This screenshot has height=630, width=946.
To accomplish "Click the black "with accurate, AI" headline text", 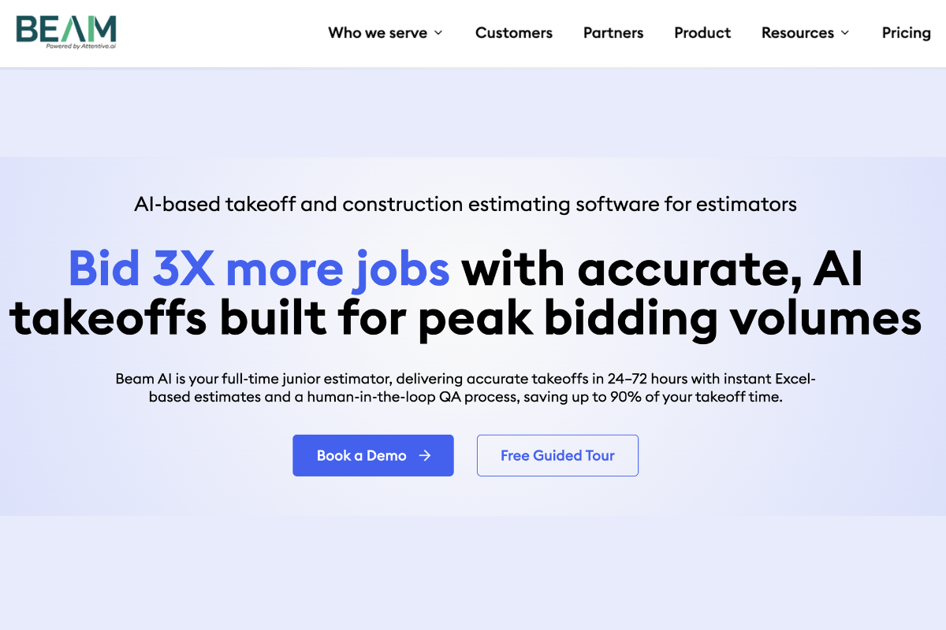I will tap(662, 268).
